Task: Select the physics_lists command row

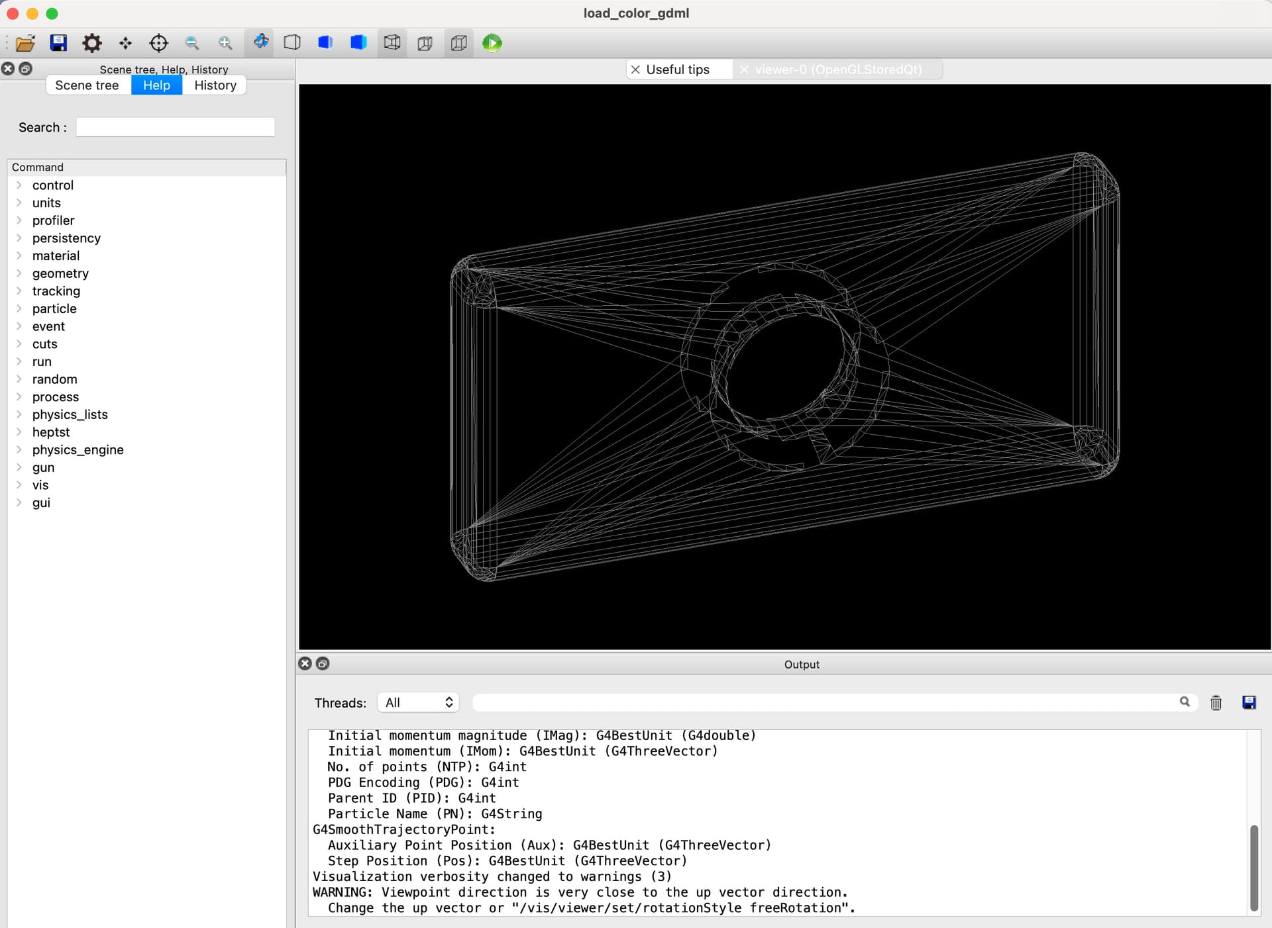Action: 147,414
